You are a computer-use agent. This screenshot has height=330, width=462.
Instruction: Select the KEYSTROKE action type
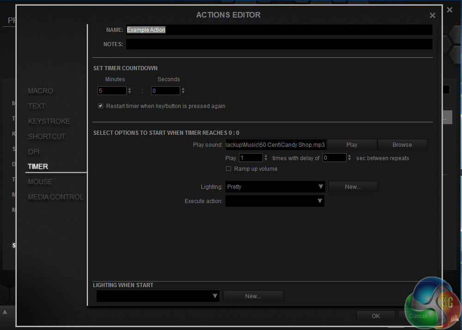point(49,121)
